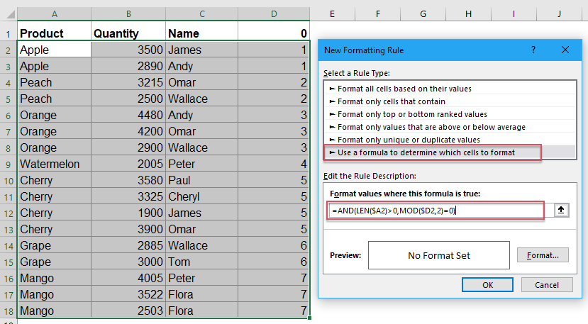
Task: Choose 'Format only values above or below average'
Action: point(431,127)
